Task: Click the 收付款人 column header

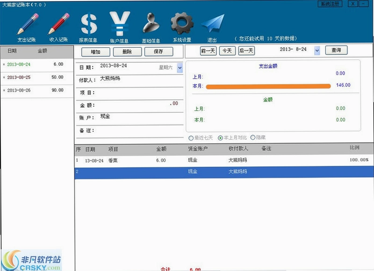Action: (x=238, y=149)
